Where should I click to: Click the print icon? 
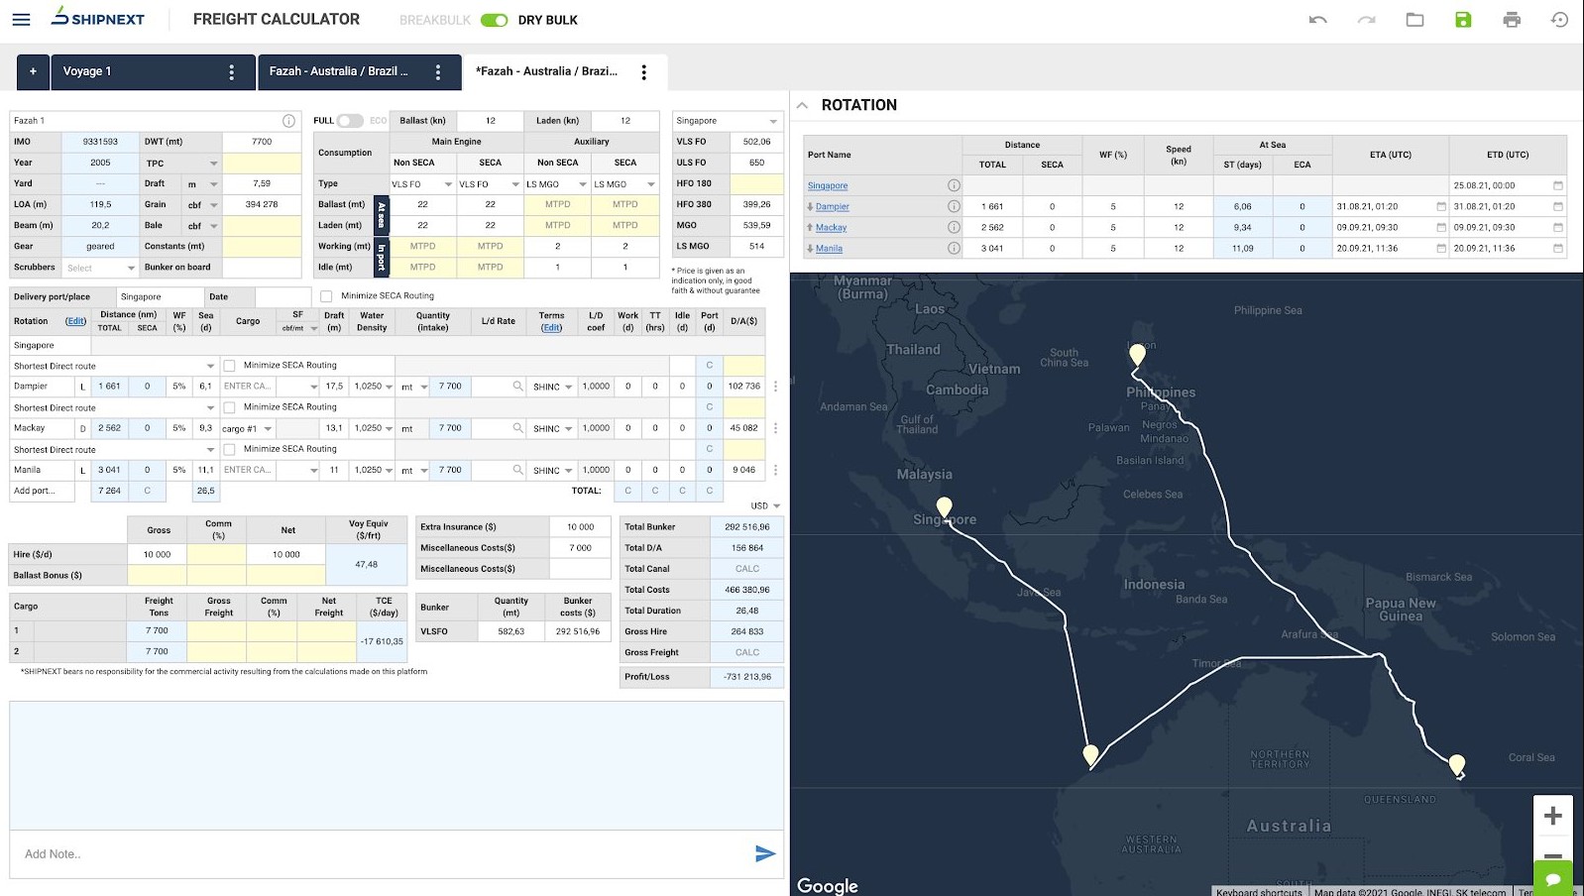(x=1511, y=20)
